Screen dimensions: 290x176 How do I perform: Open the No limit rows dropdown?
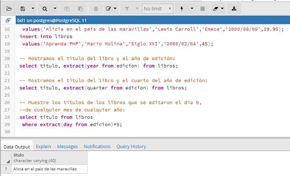click(157, 8)
